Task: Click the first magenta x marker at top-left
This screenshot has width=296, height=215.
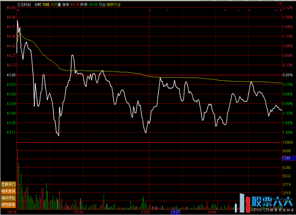Action: pos(18,10)
